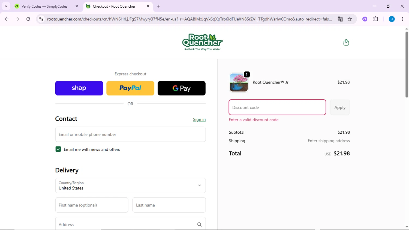This screenshot has height=230, width=409.
Task: Click the Express checkout heading
Action: (x=130, y=74)
